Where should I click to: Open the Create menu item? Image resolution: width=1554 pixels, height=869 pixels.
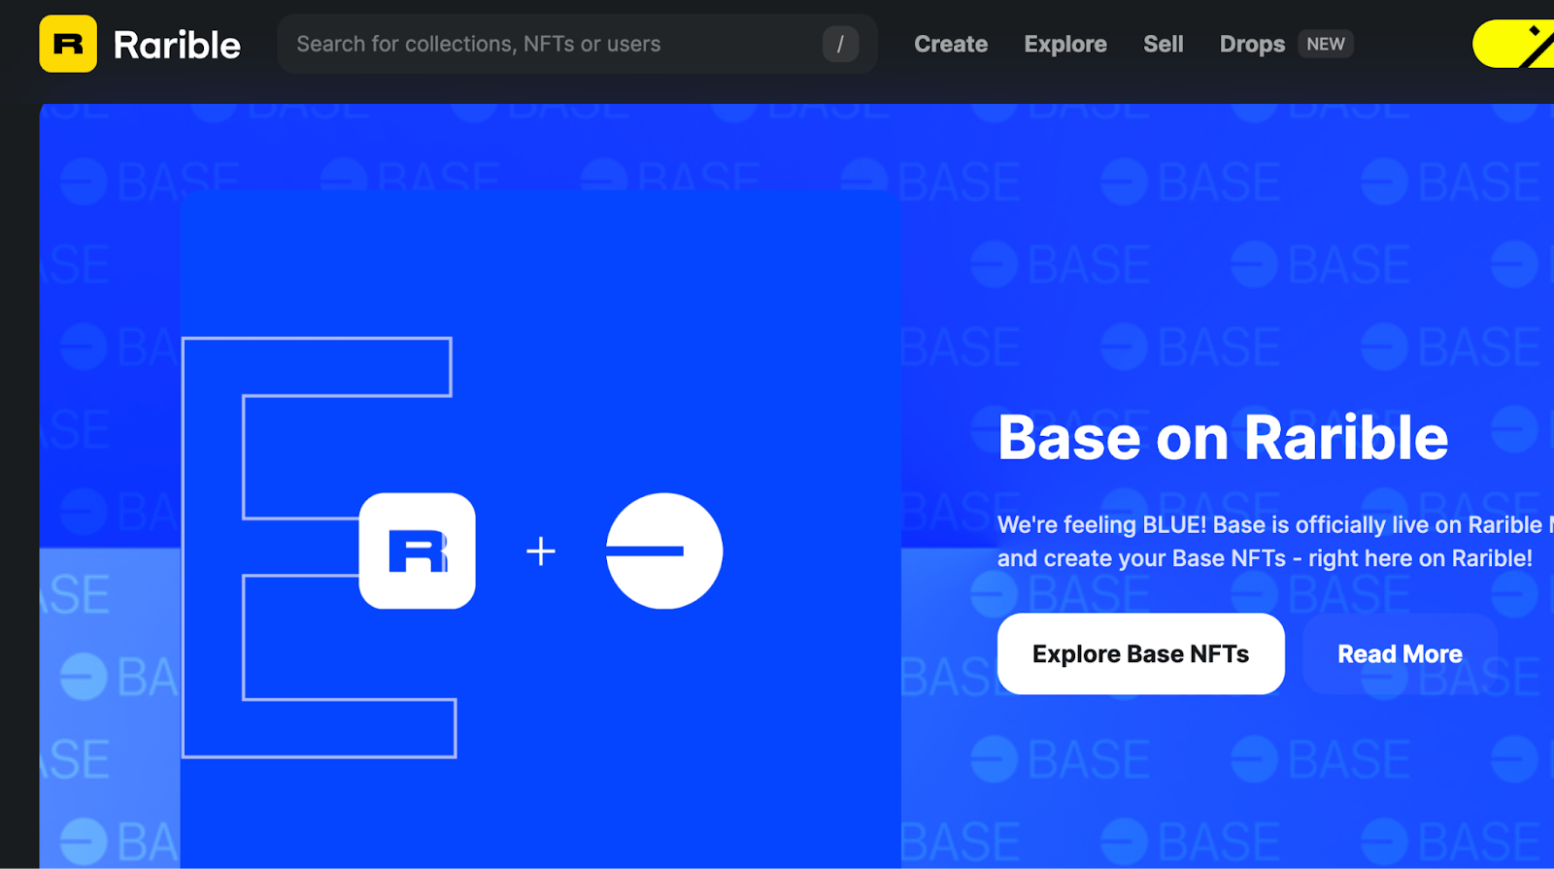point(951,44)
